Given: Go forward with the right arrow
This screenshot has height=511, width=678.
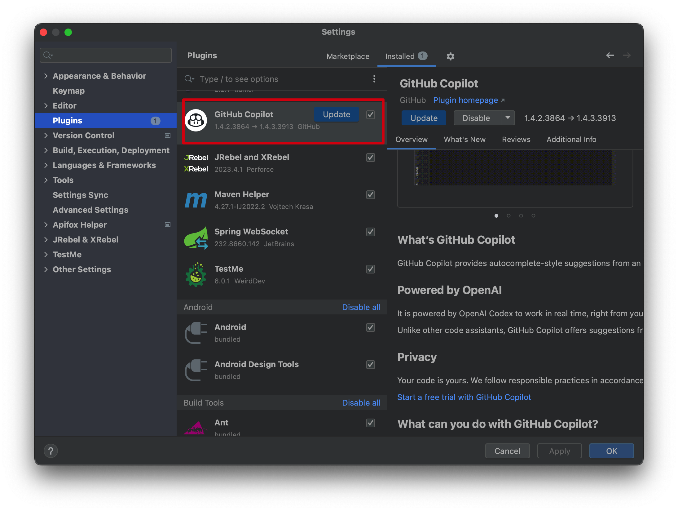Looking at the screenshot, I should (x=627, y=55).
